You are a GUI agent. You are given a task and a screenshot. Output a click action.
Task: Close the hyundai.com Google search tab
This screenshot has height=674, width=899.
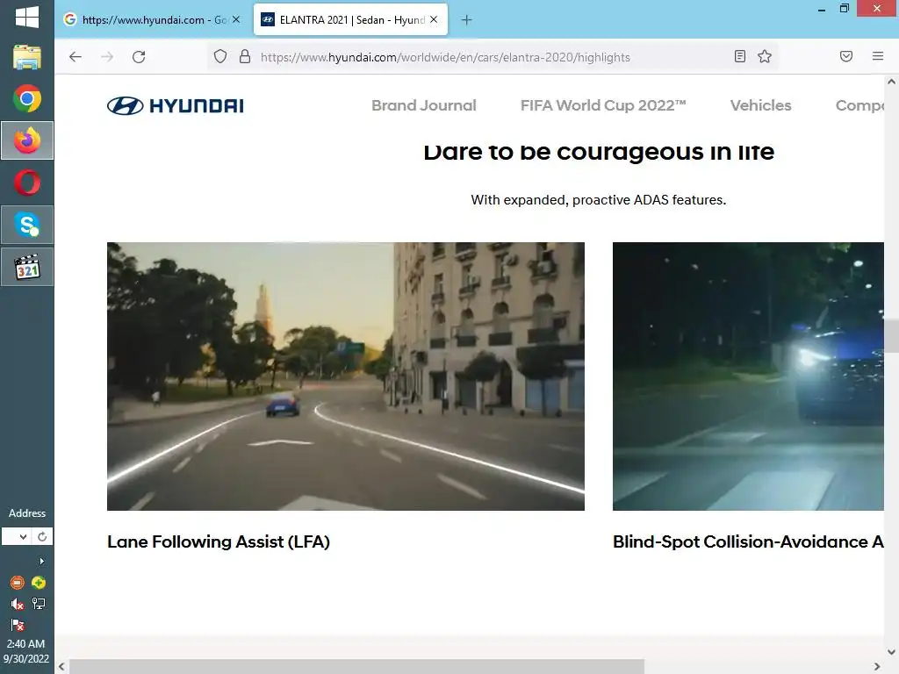point(235,19)
